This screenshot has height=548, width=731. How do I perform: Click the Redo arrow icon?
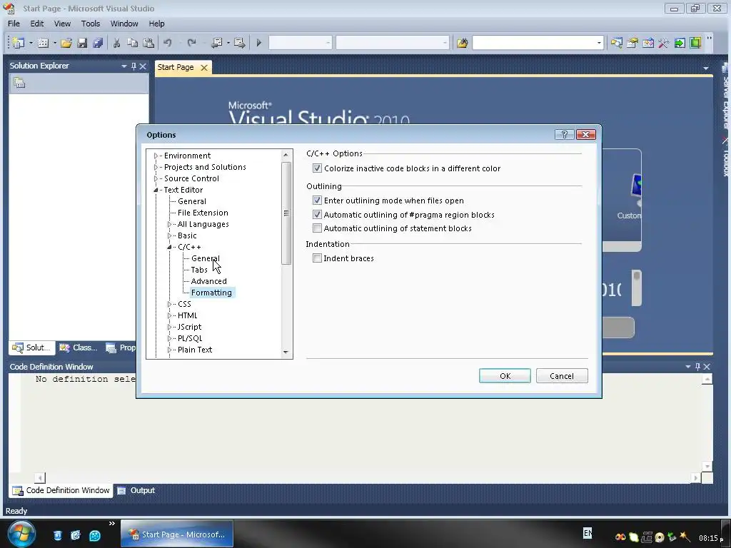191,43
